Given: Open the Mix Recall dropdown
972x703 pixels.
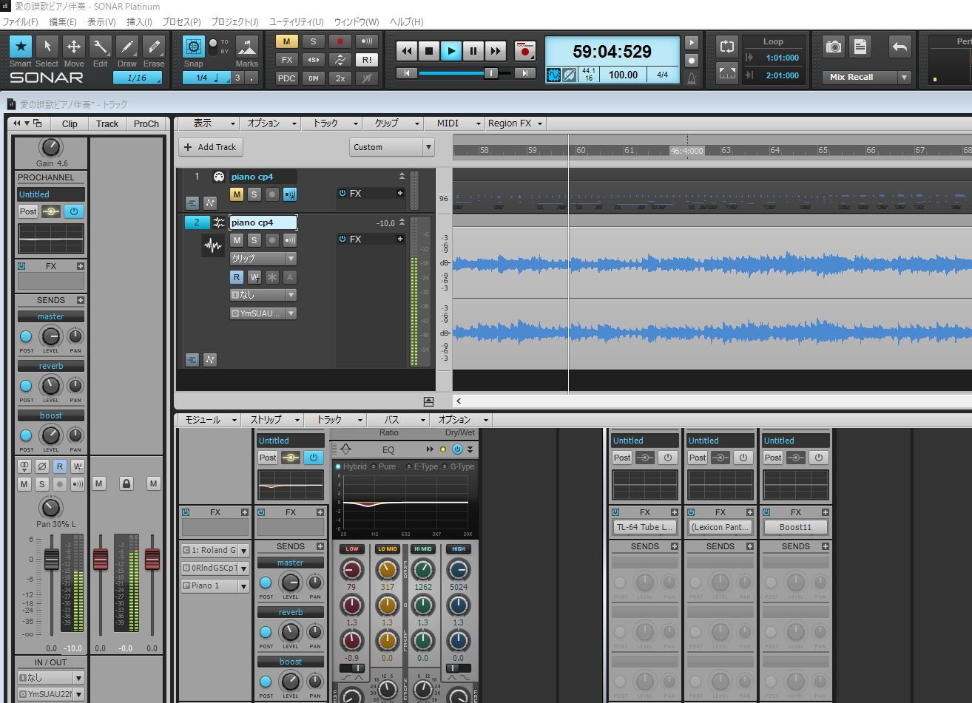Looking at the screenshot, I should point(904,77).
